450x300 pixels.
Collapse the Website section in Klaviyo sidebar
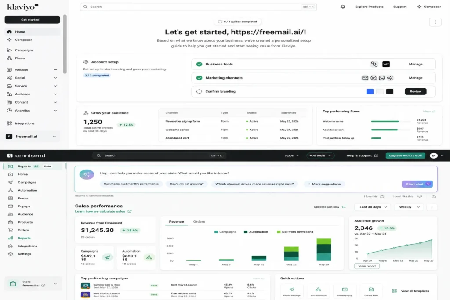(x=55, y=70)
